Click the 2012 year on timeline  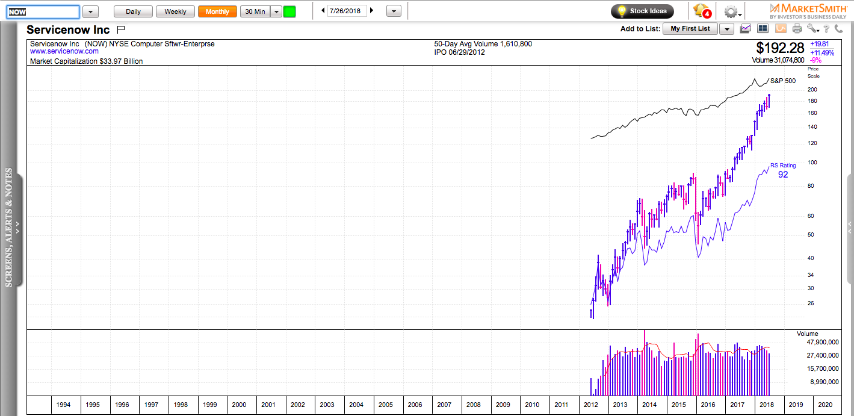[590, 405]
